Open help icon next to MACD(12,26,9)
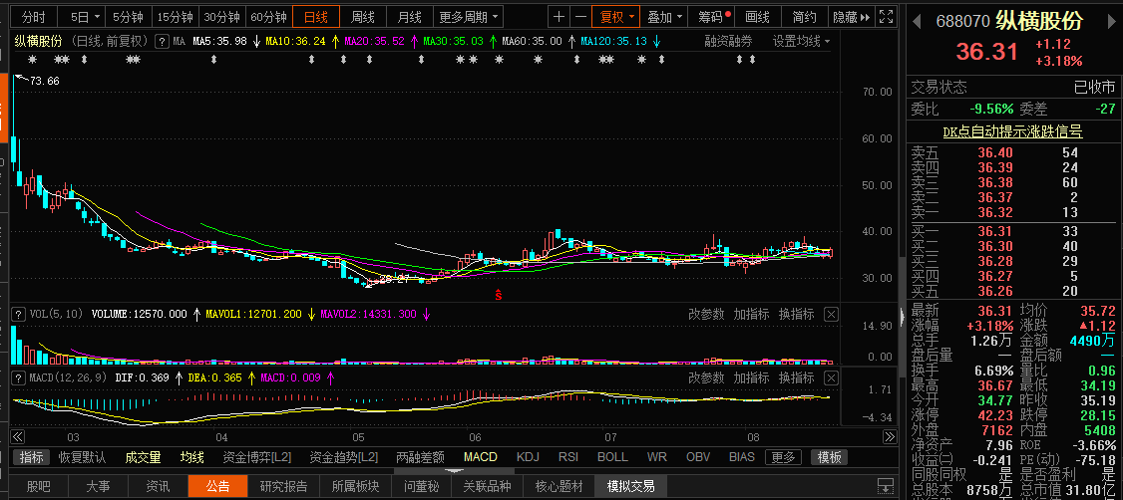 pyautogui.click(x=17, y=377)
